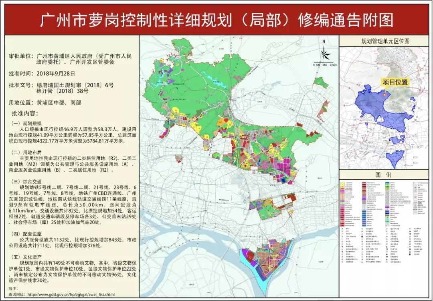Open the www.gdd.gov.cn query URL
This screenshot has width=433, height=301.
point(71,294)
